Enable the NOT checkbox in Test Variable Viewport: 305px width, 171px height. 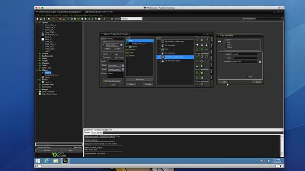click(x=247, y=77)
